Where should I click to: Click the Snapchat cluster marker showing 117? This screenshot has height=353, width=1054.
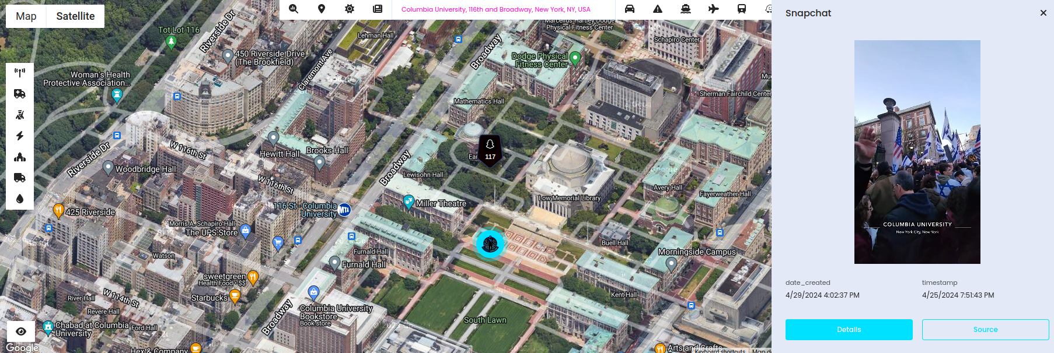pos(490,150)
